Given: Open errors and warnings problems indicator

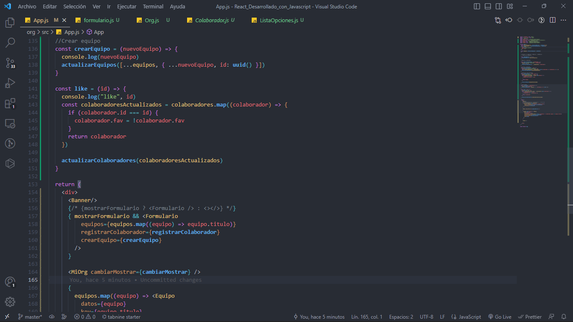Looking at the screenshot, I should tap(85, 317).
